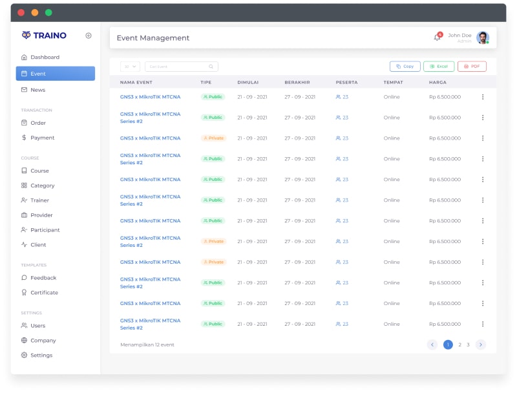Viewport: 517px width, 393px height.
Task: Click inside the event search field
Action: click(x=176, y=67)
